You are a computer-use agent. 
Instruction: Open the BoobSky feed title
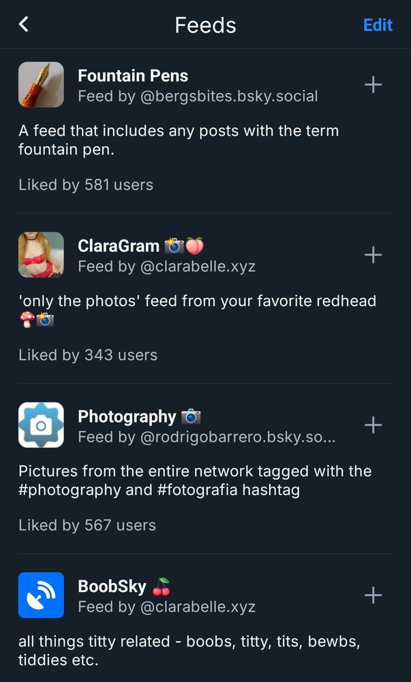[x=112, y=586]
